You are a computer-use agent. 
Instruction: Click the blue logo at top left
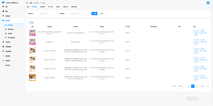(3, 2)
